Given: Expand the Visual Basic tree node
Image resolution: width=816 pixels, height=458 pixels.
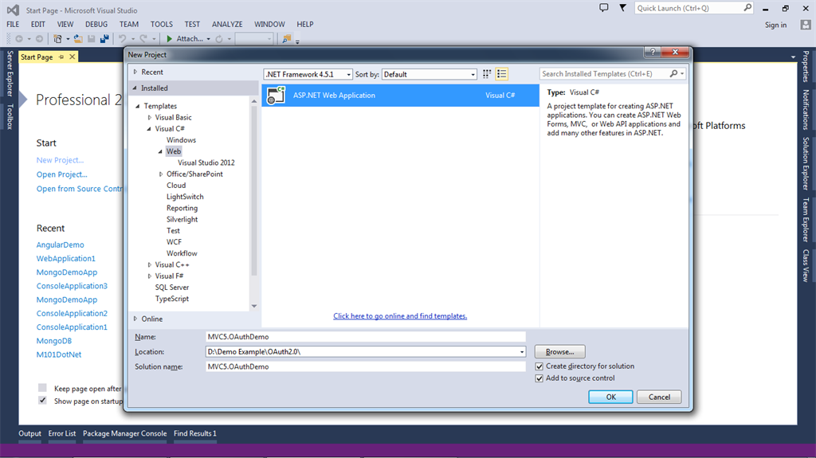Looking at the screenshot, I should pos(149,118).
